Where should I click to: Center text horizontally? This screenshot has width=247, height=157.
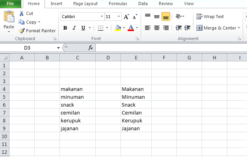tap(156, 28)
